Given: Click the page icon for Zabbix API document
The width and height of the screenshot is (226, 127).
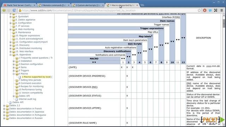Looking at the screenshot, I should click(x=10, y=102).
